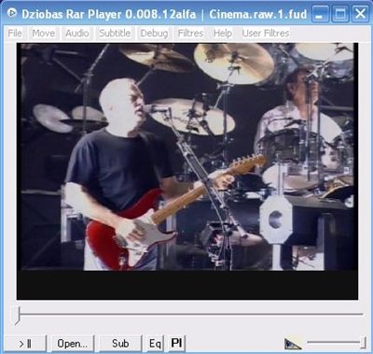The height and width of the screenshot is (354, 373).
Task: Open the Audio menu
Action: point(76,33)
